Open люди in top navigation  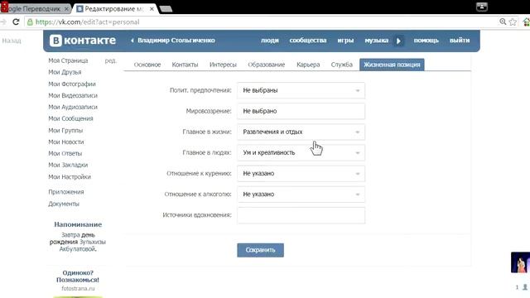pos(270,41)
